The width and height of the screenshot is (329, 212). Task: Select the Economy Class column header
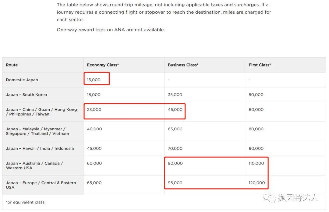click(x=103, y=65)
